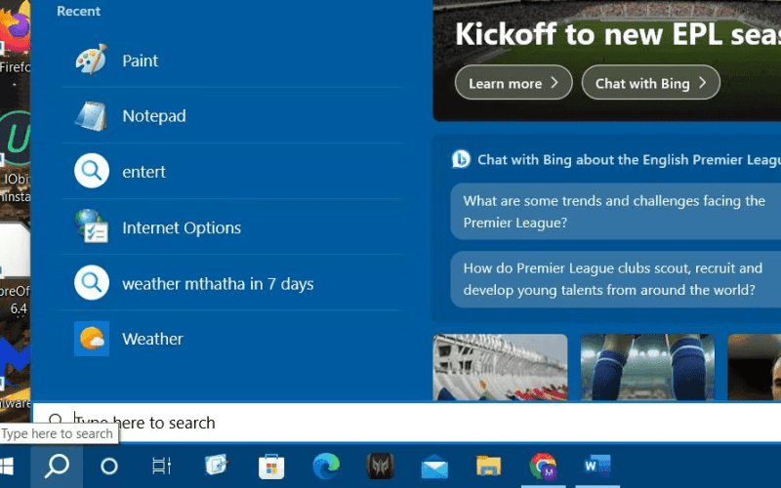Click the Chat with Bing button
This screenshot has width=781, height=488.
click(650, 83)
